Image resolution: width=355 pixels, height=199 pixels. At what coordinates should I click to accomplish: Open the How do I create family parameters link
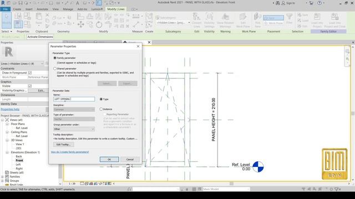70,152
